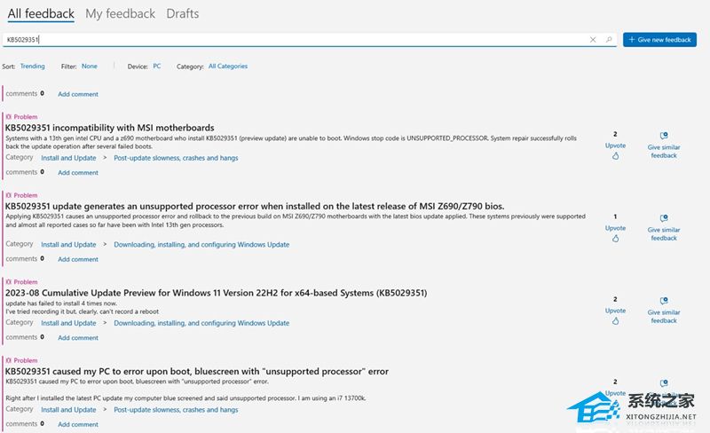
Task: Clear the search box with X icon
Action: click(x=593, y=40)
